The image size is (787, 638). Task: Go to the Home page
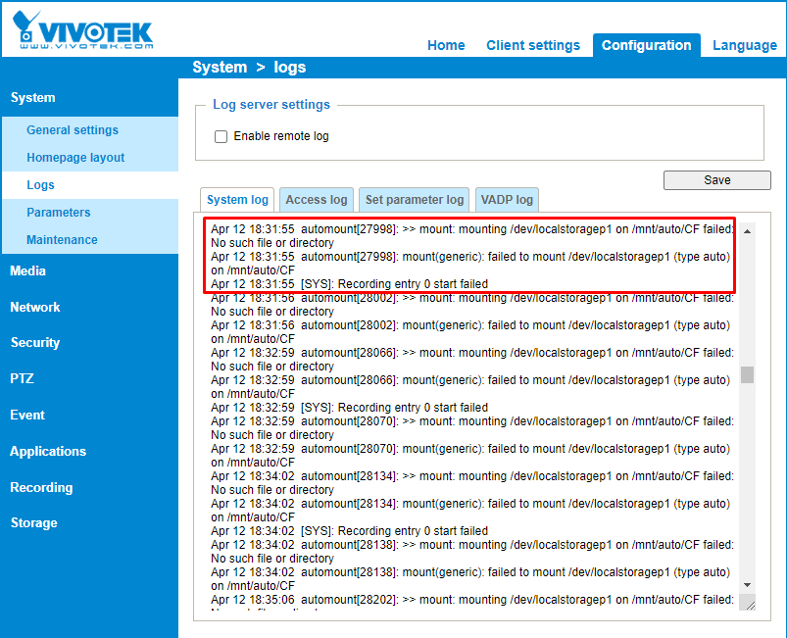[x=446, y=45]
